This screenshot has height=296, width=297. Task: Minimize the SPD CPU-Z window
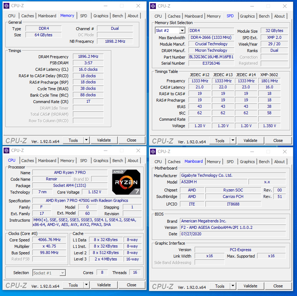tap(252, 6)
